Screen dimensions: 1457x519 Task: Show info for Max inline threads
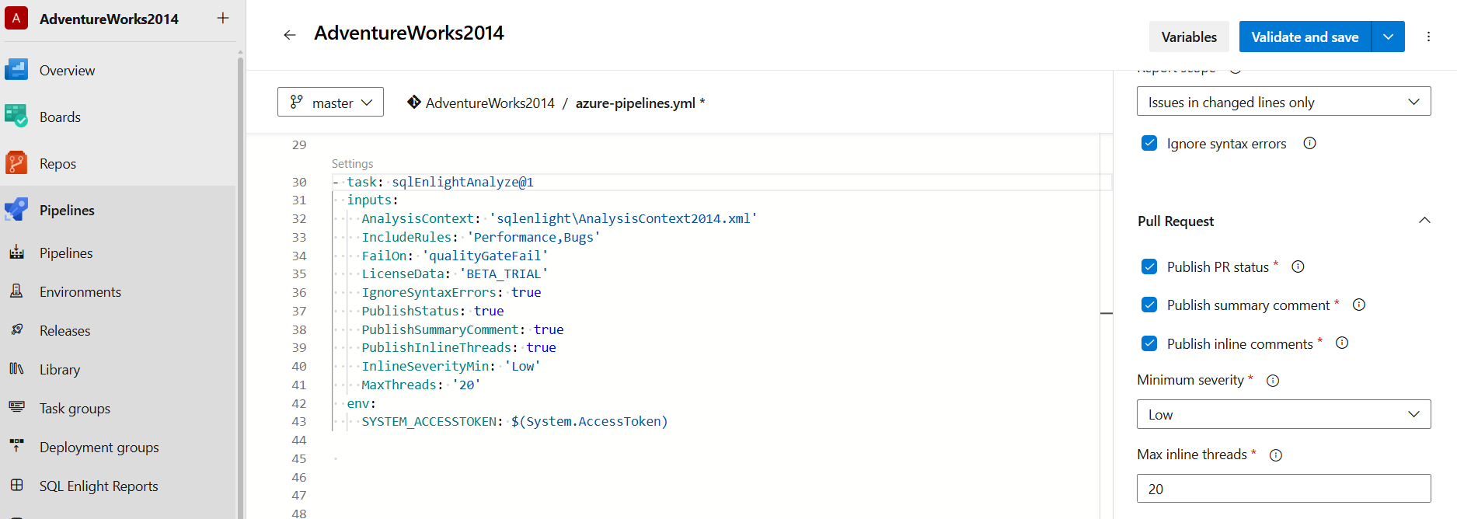pos(1276,455)
